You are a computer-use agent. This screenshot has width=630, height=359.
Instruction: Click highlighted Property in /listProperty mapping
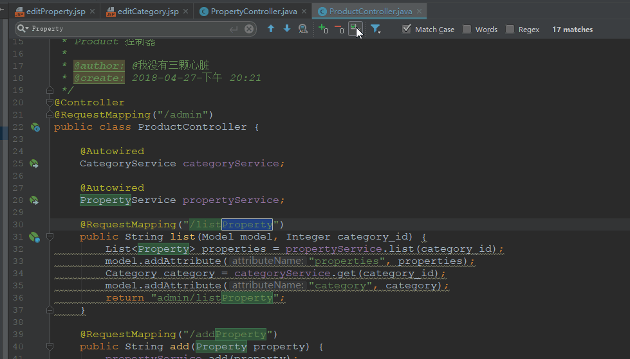click(247, 224)
